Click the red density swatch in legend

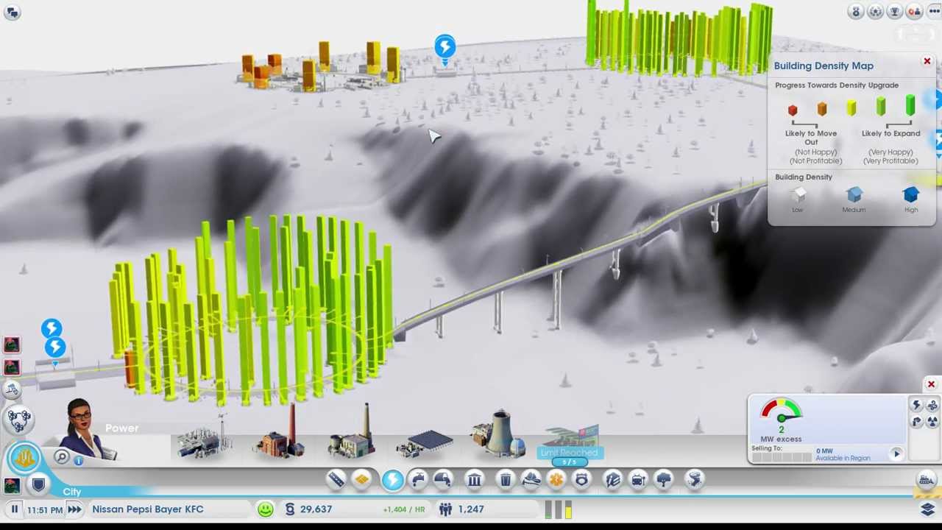point(793,110)
